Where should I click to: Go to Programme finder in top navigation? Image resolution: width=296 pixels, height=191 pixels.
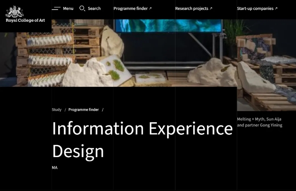(130, 8)
